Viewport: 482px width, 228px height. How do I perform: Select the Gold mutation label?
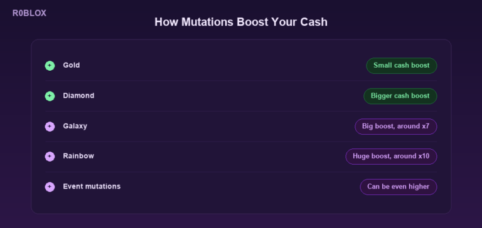(72, 65)
